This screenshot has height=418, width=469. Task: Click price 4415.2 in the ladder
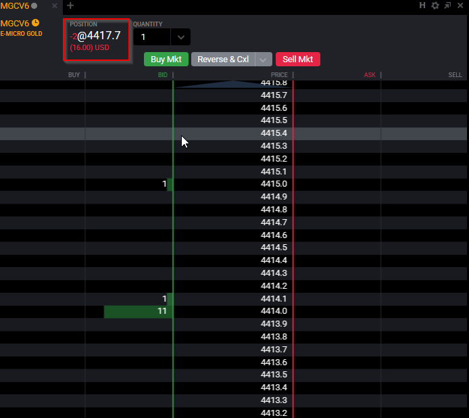274,159
